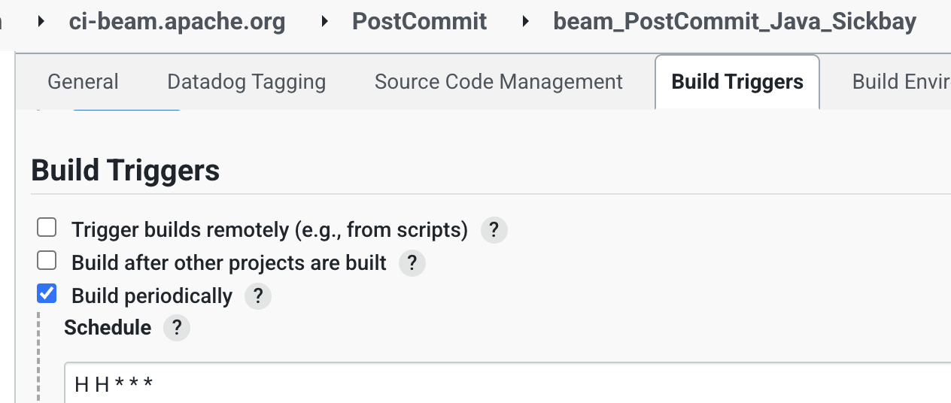Open help for Trigger builds remotely
The image size is (951, 403).
pyautogui.click(x=494, y=230)
